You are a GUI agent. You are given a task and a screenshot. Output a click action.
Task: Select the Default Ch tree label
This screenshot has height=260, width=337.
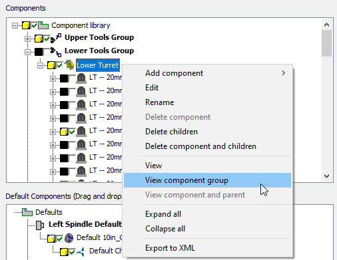click(x=106, y=251)
